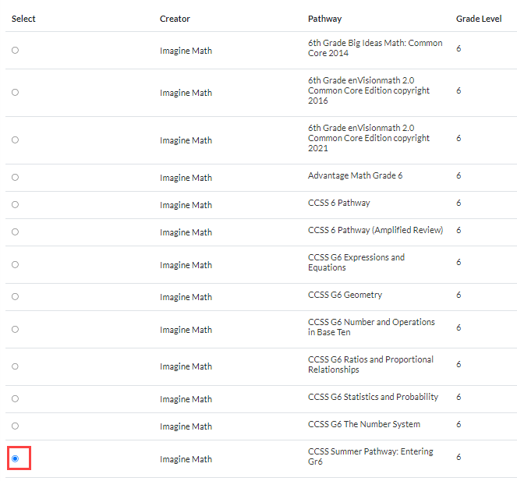
Task: Pick the CCSS 6 Pathway radio button
Action: pos(16,204)
